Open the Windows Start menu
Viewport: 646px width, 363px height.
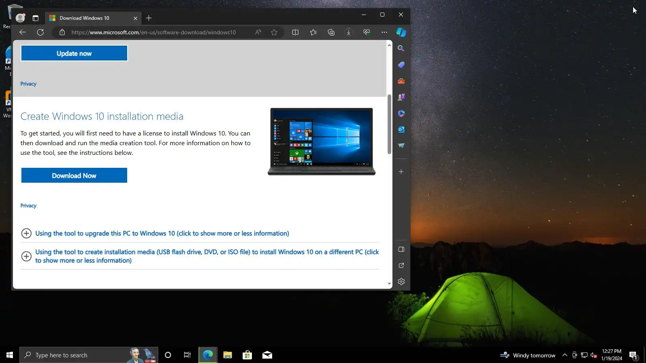point(10,355)
